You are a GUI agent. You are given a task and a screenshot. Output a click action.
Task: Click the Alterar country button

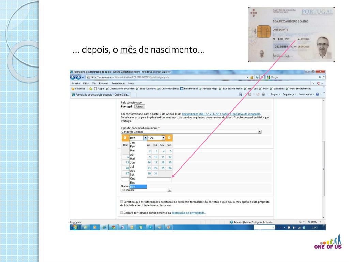(139, 107)
